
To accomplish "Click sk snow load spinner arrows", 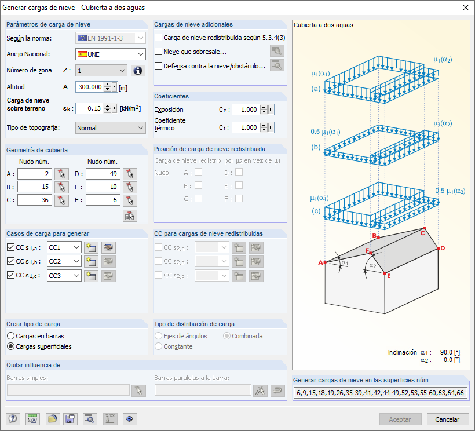I will click(107, 108).
